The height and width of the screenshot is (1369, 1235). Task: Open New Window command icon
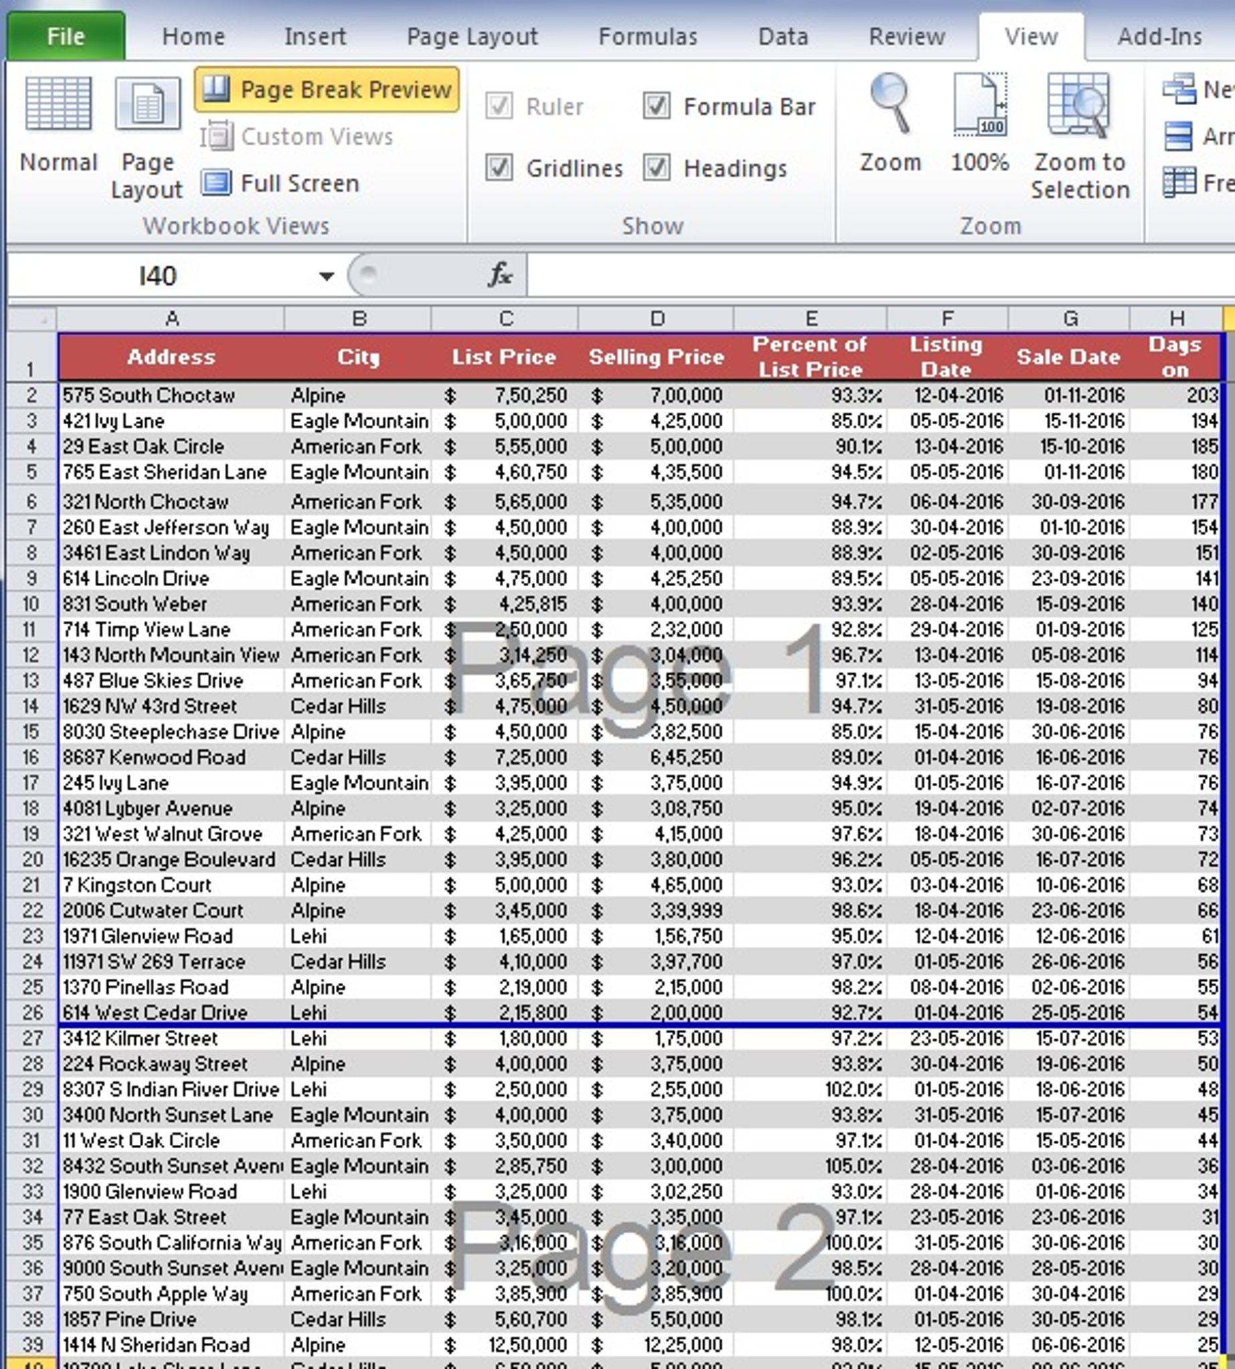click(x=1179, y=89)
